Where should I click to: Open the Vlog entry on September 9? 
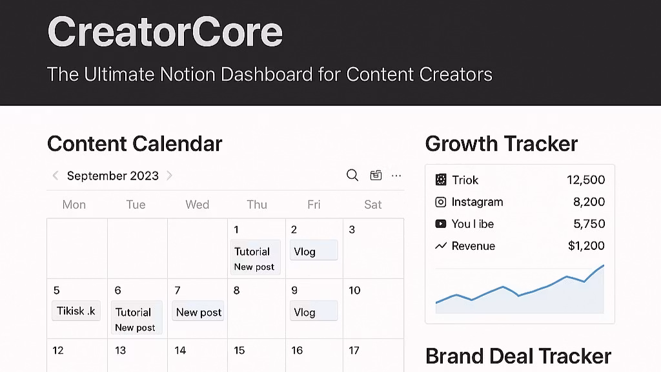point(314,311)
